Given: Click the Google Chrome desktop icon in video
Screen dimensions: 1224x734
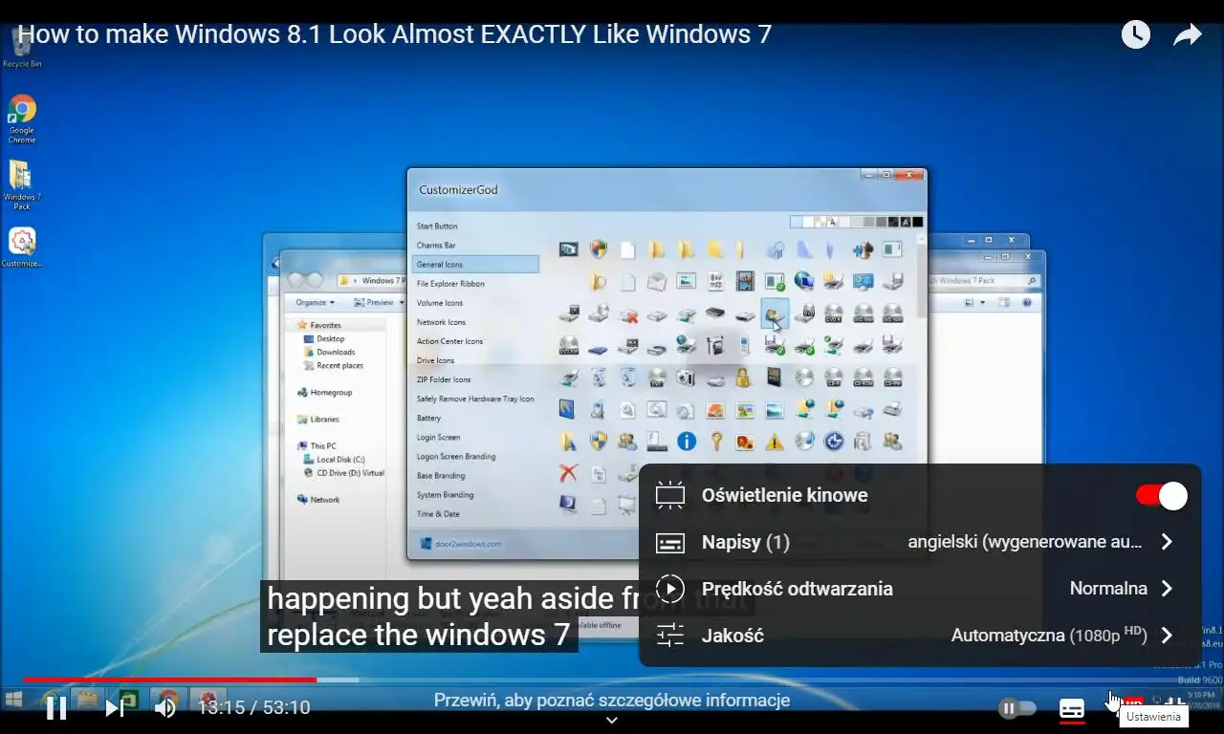Looking at the screenshot, I should coord(22,119).
